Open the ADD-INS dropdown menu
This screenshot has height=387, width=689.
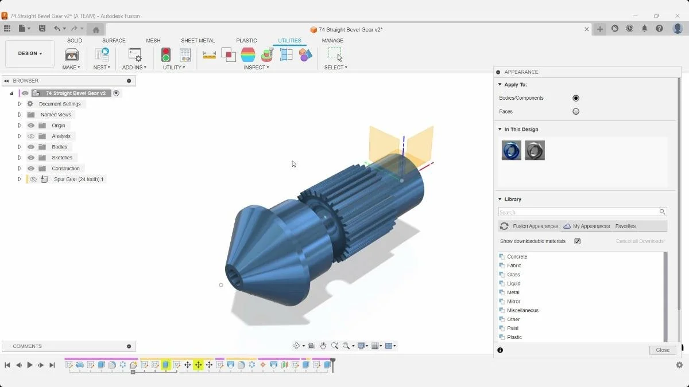coord(134,68)
